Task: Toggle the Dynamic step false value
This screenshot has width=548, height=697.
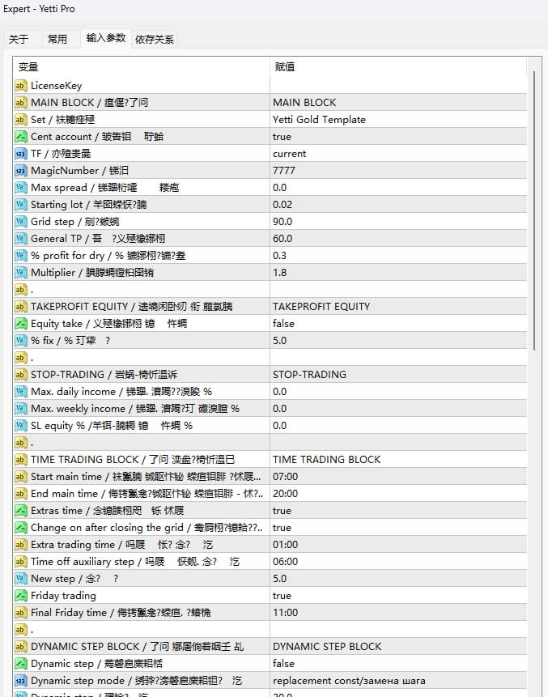Action: (398, 664)
